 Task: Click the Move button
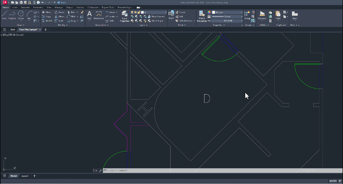tap(47, 12)
